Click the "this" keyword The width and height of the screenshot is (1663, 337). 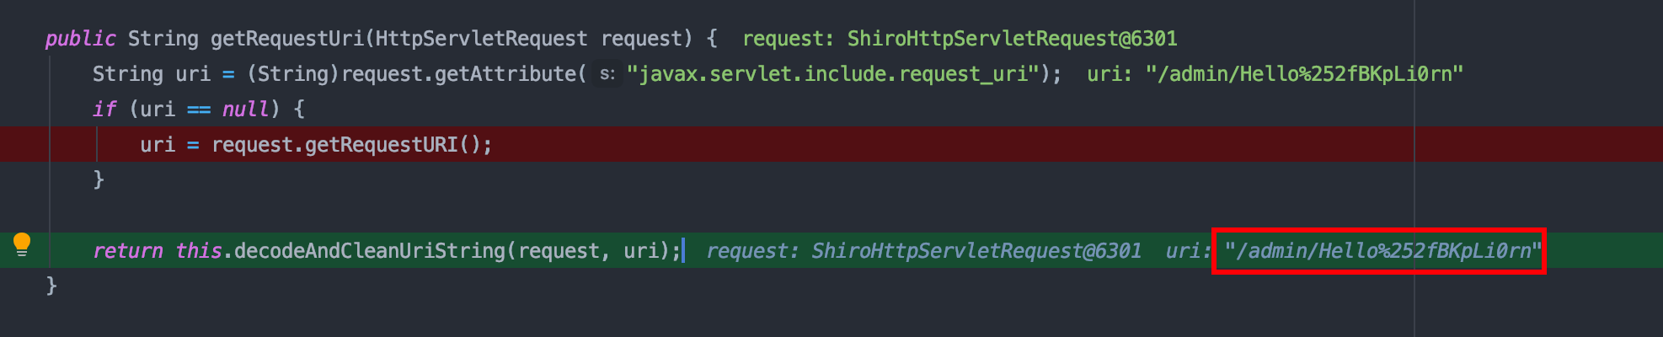[198, 251]
